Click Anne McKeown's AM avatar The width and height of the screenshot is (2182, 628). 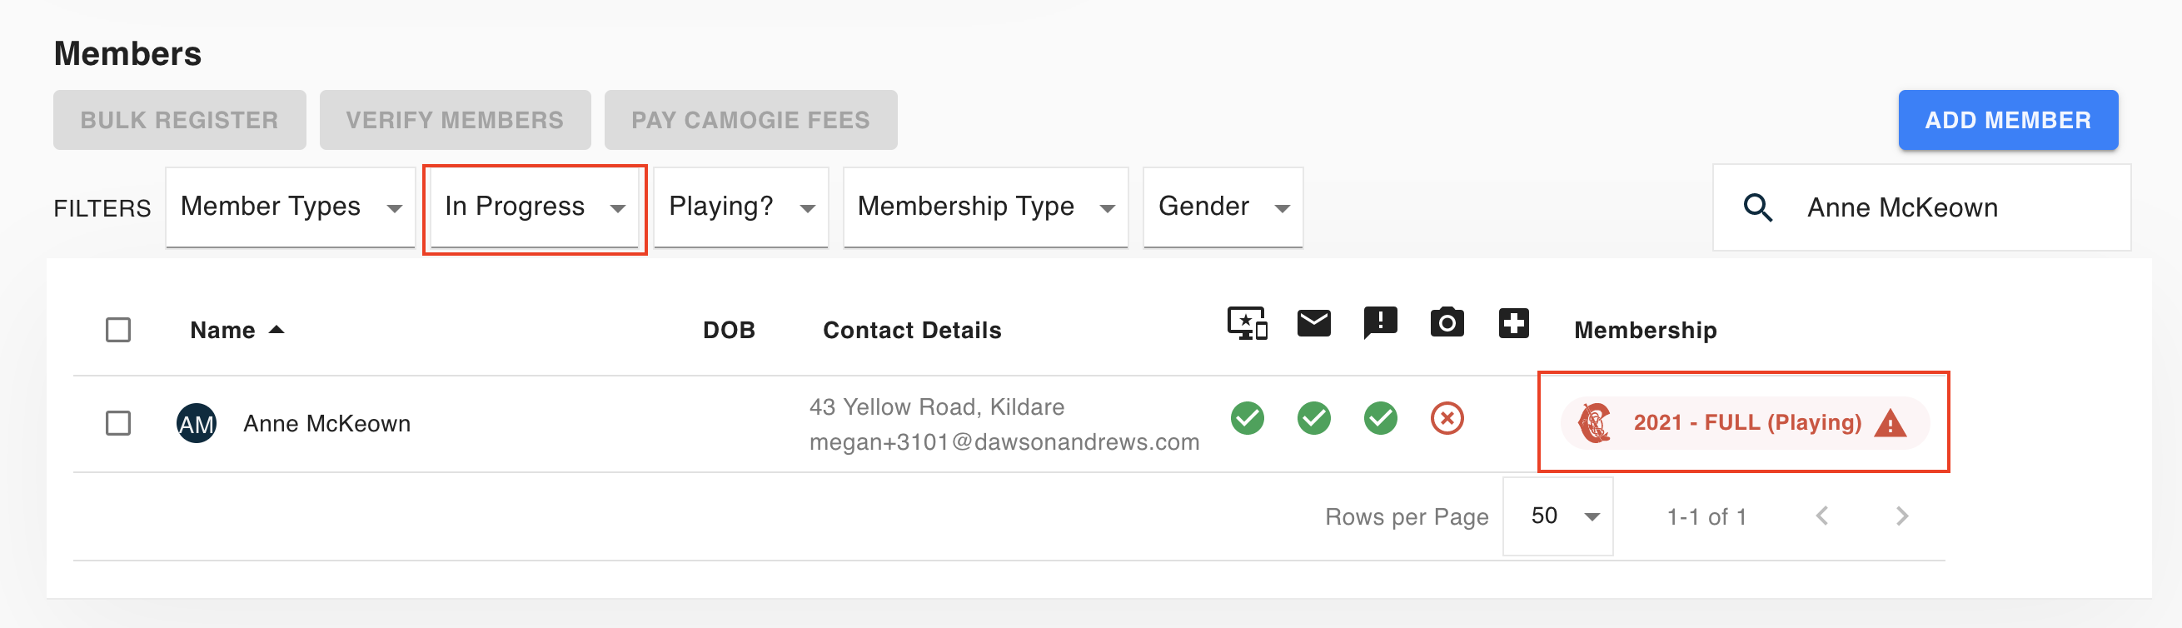197,423
